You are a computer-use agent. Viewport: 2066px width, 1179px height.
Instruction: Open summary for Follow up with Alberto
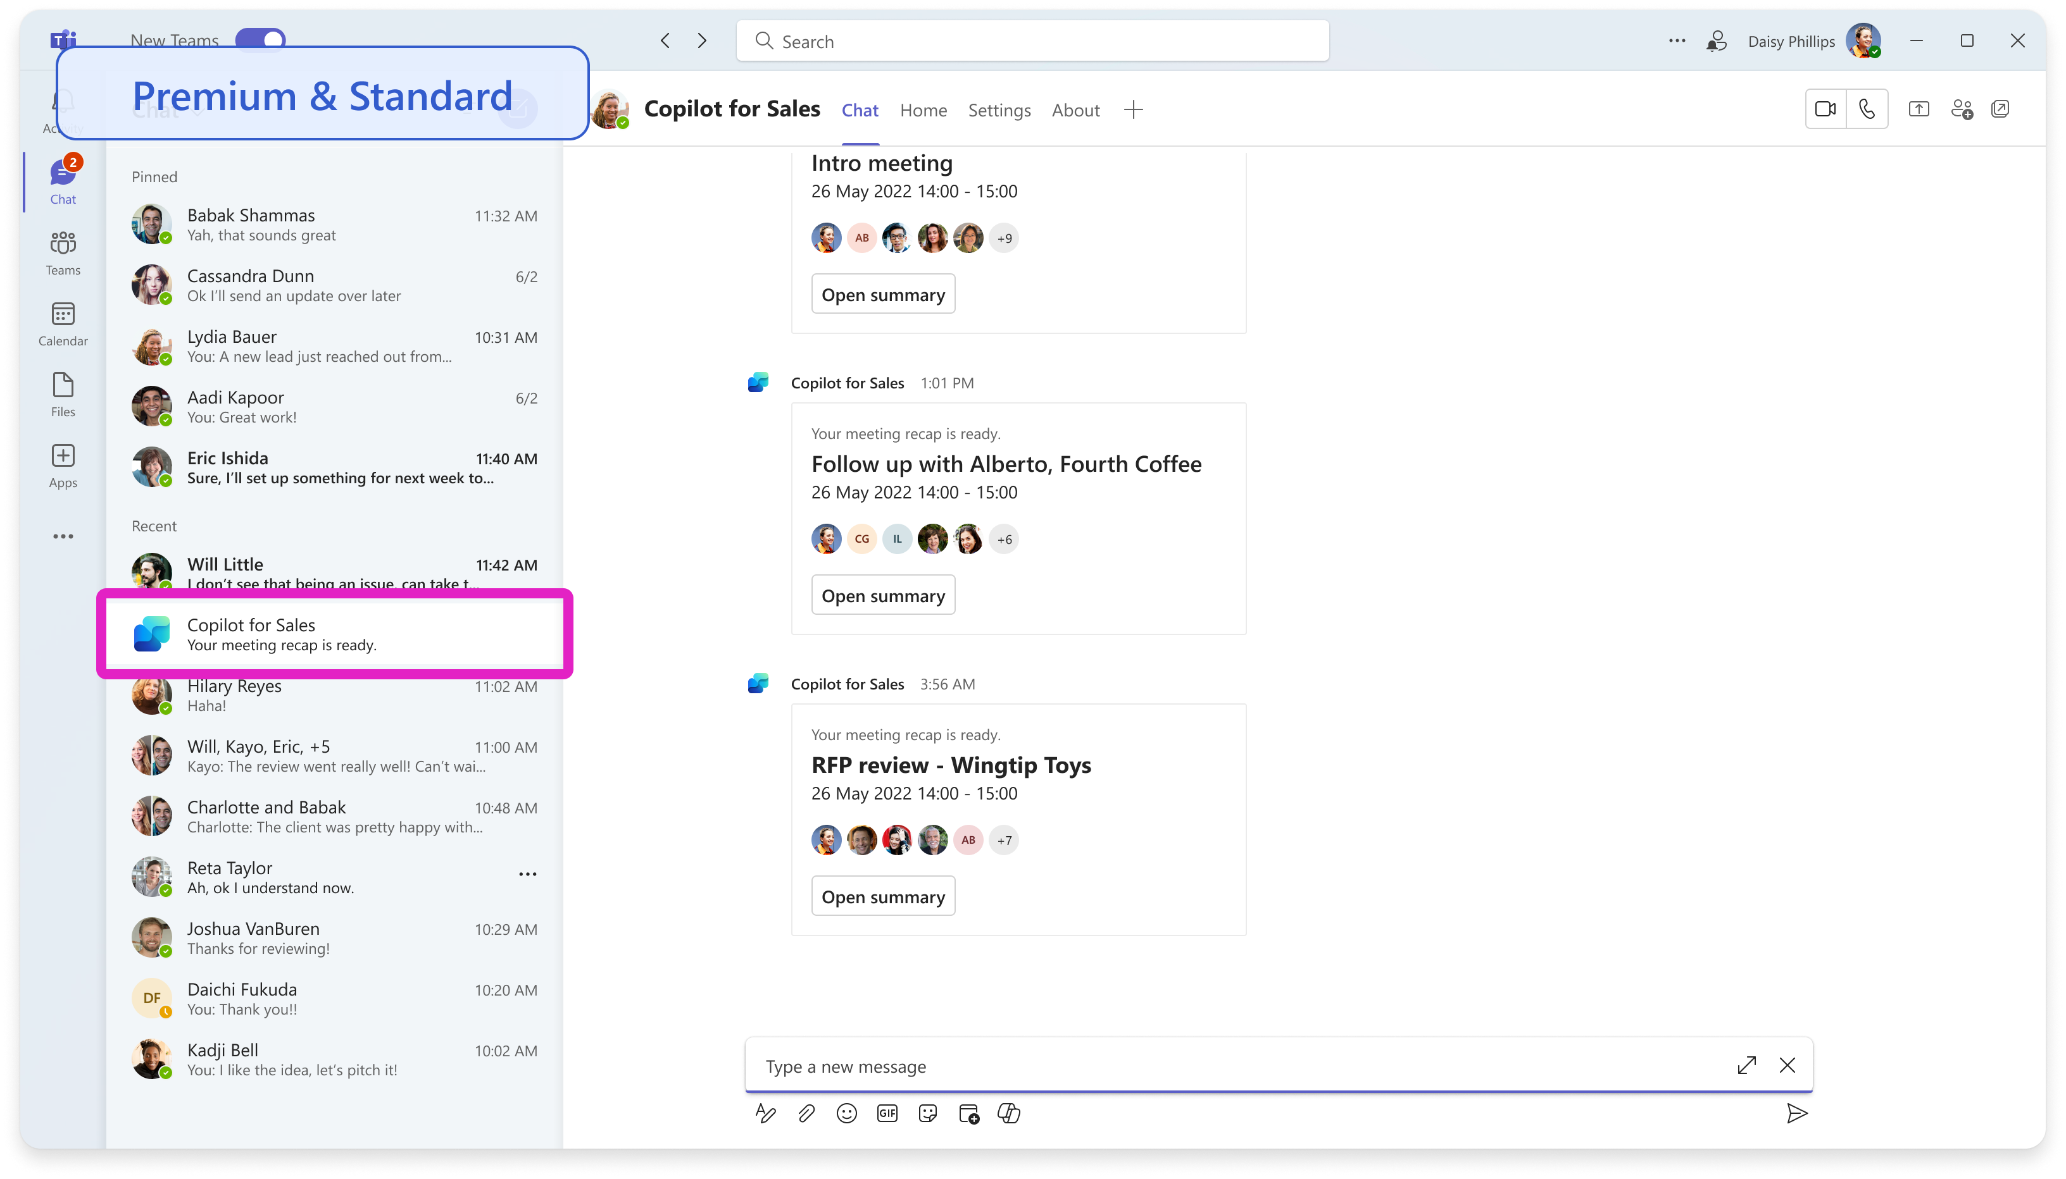(882, 596)
